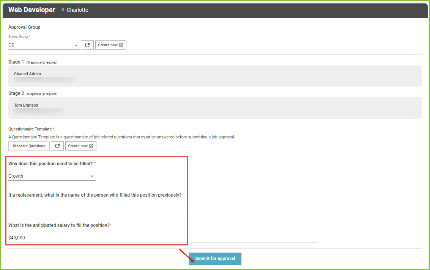Select the Tom Branson approver in Stage 2
The width and height of the screenshot is (430, 270).
pos(26,105)
